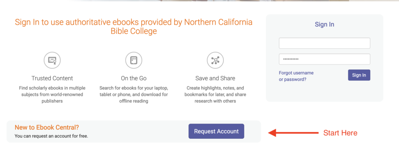Click the orange Northern California Bible College headline
Image resolution: width=399 pixels, height=155 pixels.
click(x=134, y=26)
